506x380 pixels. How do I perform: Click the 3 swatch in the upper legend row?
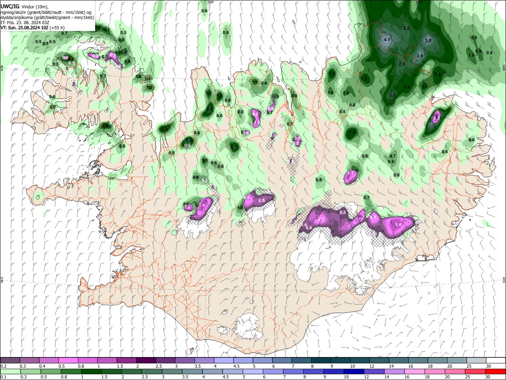coord(185,361)
